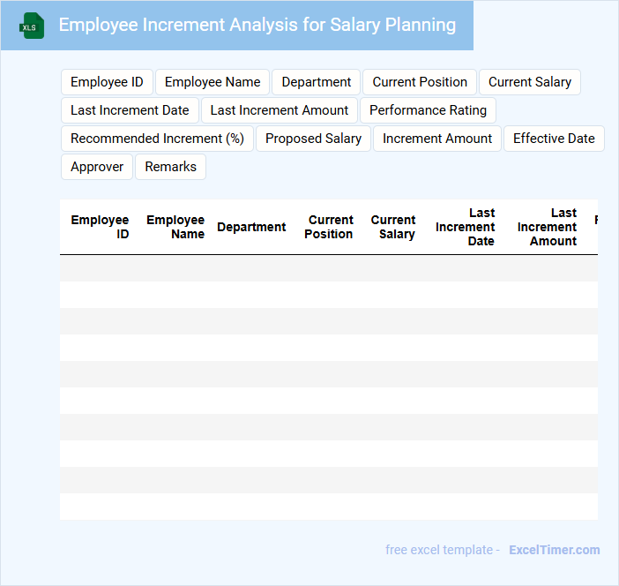Click the Current Salary table column header
The height and width of the screenshot is (586, 619).
pyautogui.click(x=393, y=227)
